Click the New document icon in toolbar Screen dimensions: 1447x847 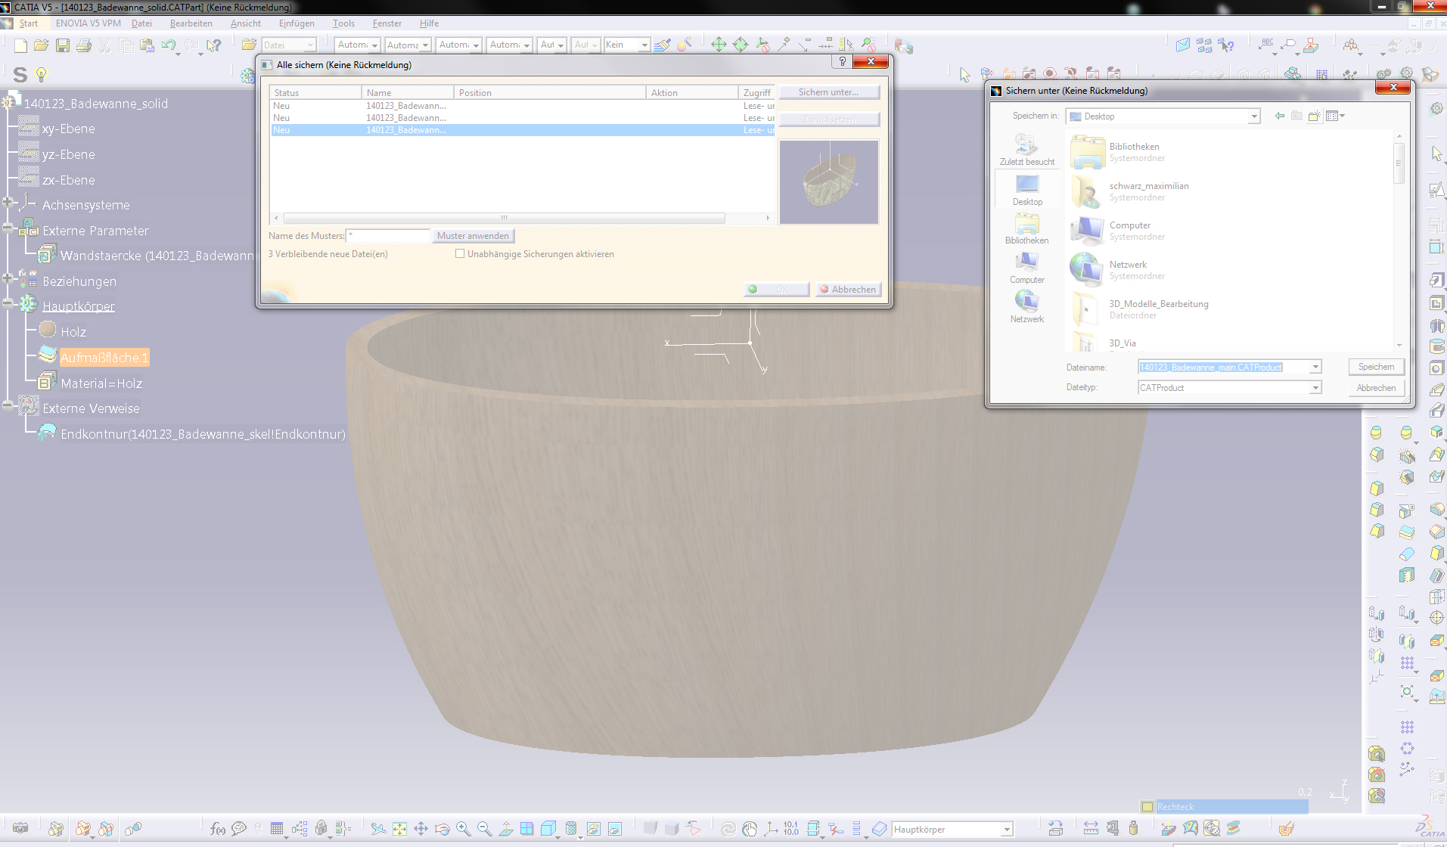pyautogui.click(x=20, y=45)
